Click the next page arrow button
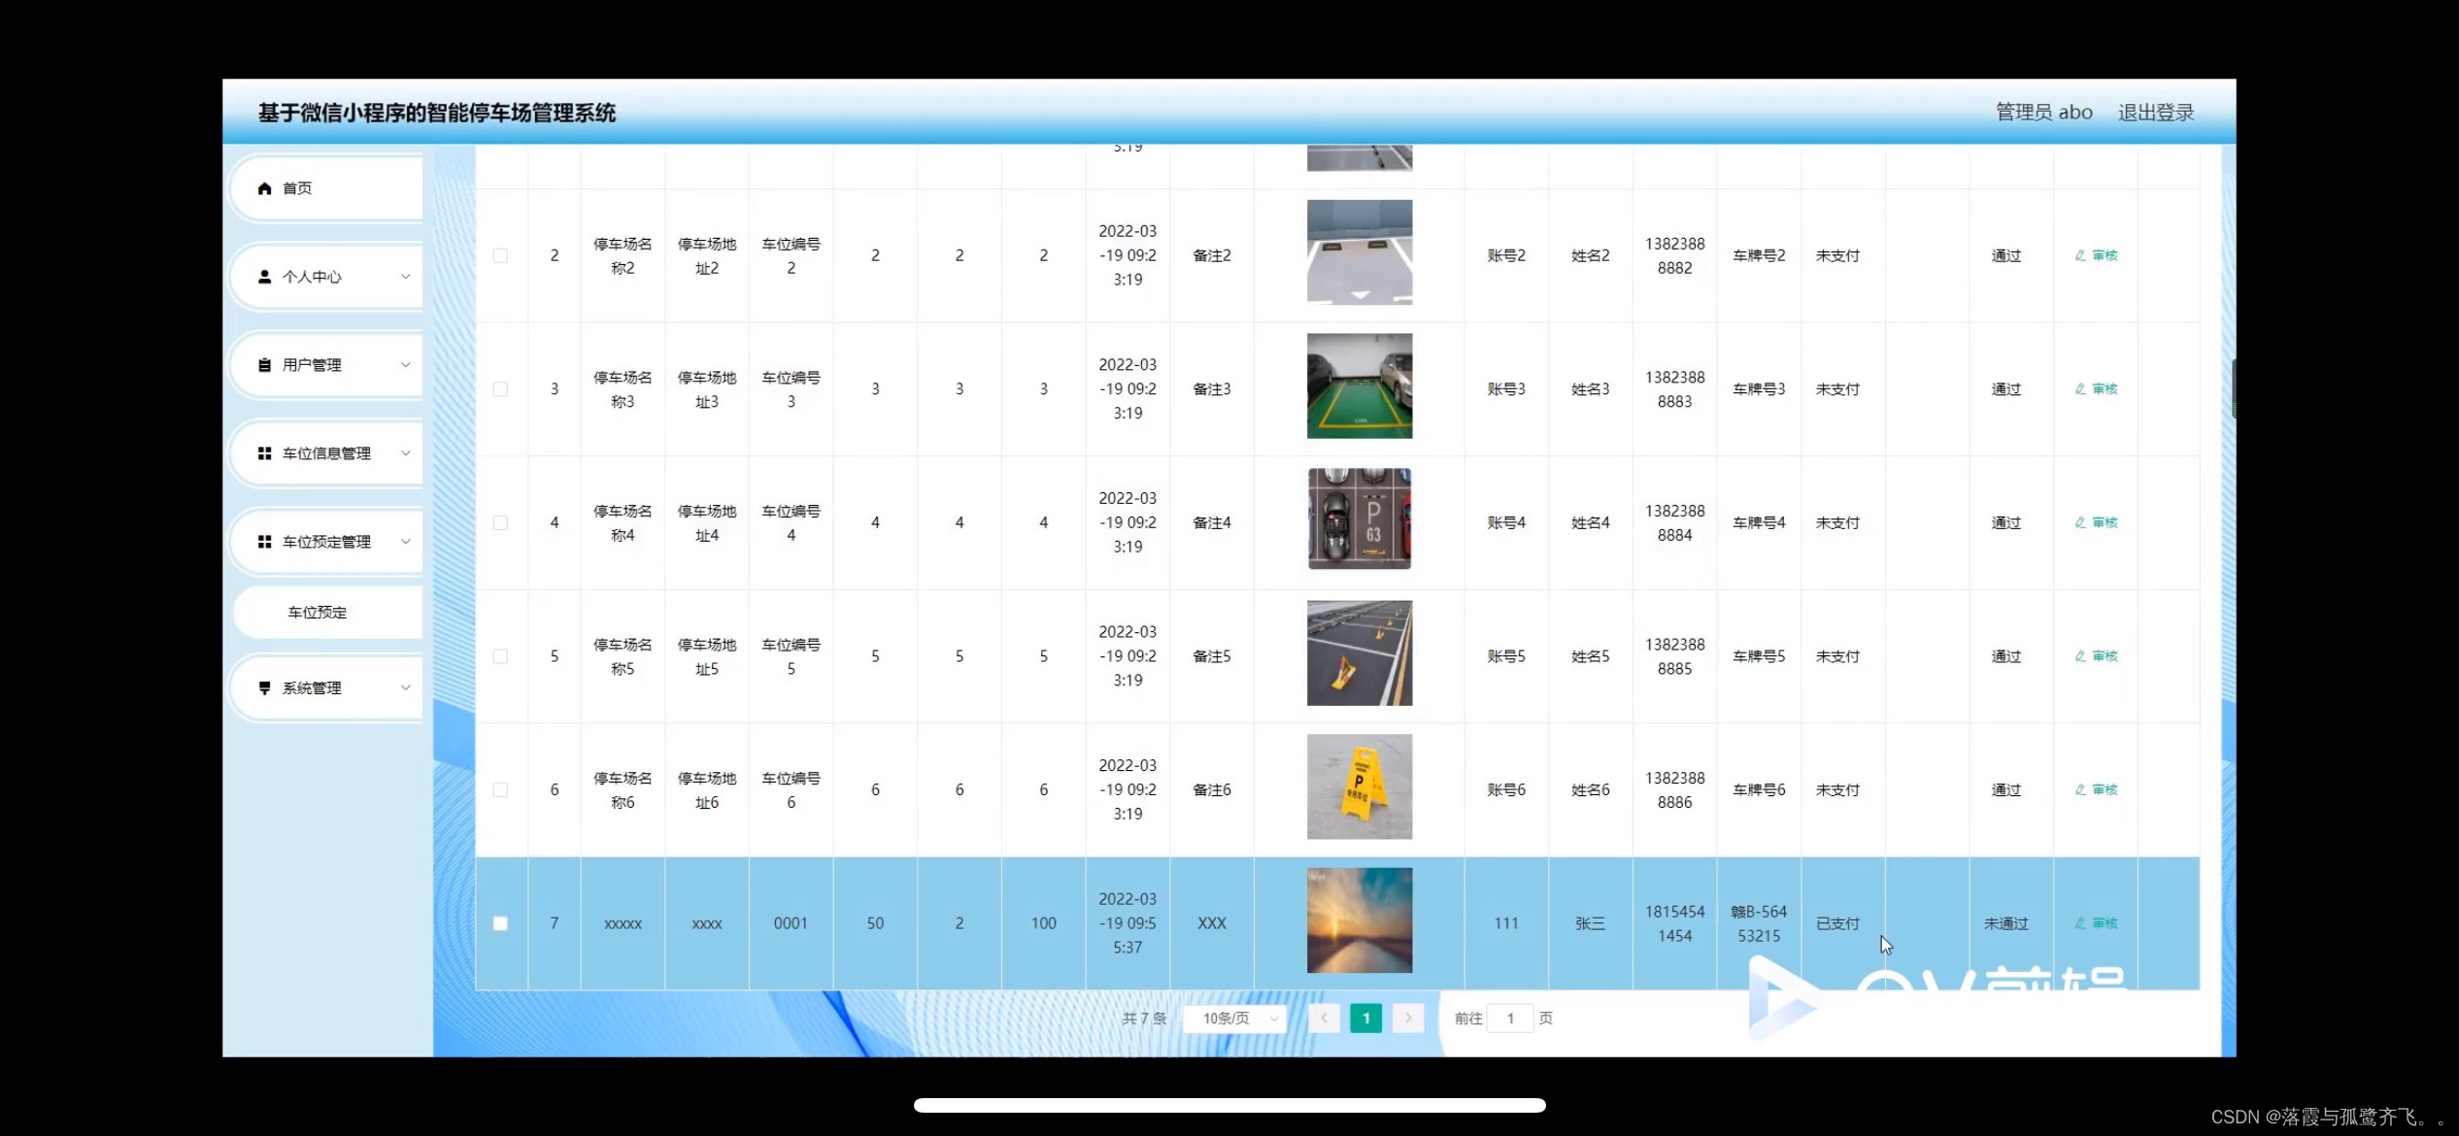Viewport: 2459px width, 1136px height. 1408,1019
